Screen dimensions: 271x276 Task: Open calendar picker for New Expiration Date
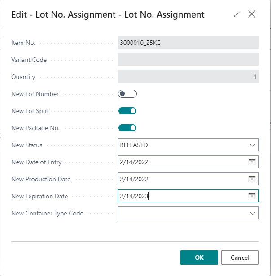pyautogui.click(x=252, y=196)
